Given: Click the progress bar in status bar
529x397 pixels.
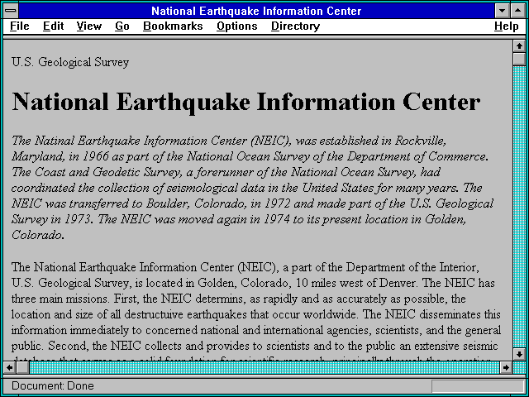Looking at the screenshot, I should coord(478,386).
